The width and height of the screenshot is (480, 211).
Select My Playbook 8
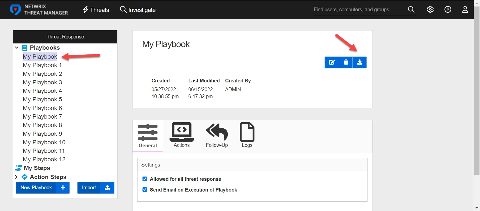point(42,125)
